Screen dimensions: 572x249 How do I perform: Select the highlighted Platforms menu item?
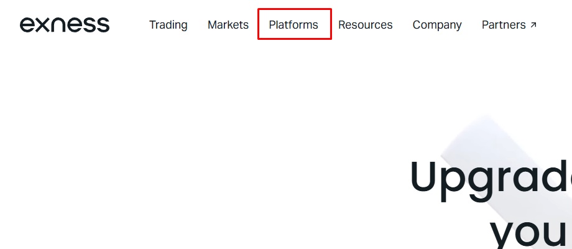coord(293,25)
